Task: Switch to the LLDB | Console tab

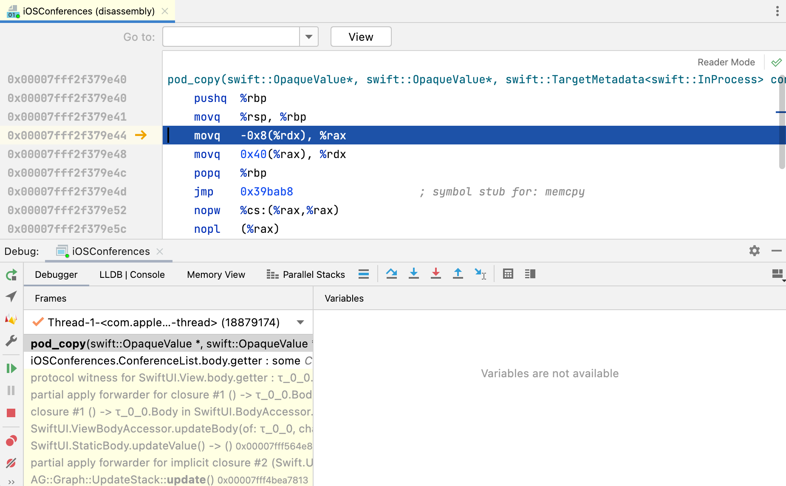Action: click(x=132, y=275)
